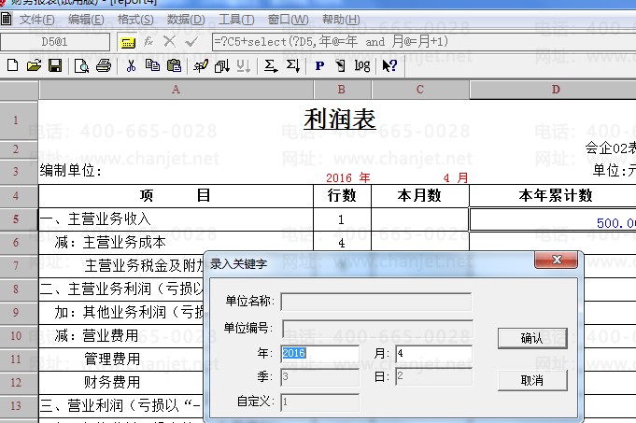Click the 财务费用 cell
This screenshot has height=423, width=636.
pos(120,382)
